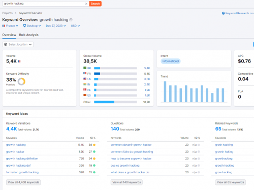
Task: Open the Desktop device dropdown
Action: [32, 26]
